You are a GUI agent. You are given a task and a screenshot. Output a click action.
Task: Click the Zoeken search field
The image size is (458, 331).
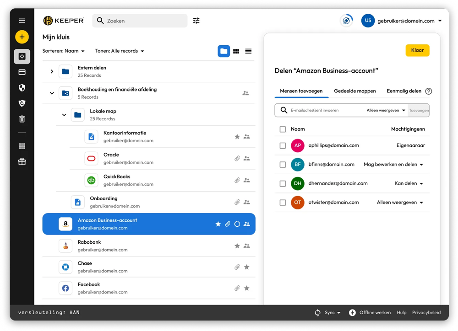tap(140, 21)
